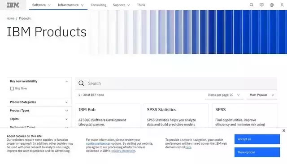Open the cookie preferences link
The image size is (287, 164).
point(98,143)
